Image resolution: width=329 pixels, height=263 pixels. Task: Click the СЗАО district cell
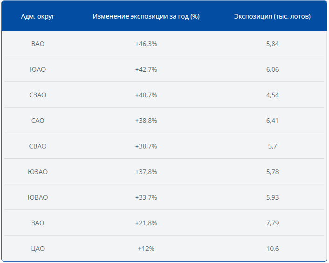point(38,95)
